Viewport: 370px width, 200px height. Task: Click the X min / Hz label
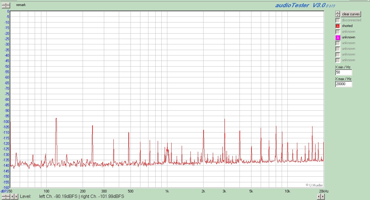click(x=343, y=67)
